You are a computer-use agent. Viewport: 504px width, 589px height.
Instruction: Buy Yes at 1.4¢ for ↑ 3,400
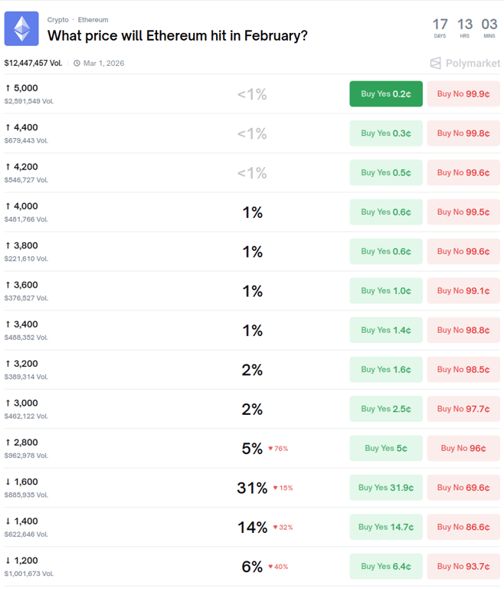tap(386, 331)
